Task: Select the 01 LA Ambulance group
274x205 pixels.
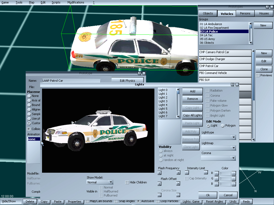Action: point(224,24)
